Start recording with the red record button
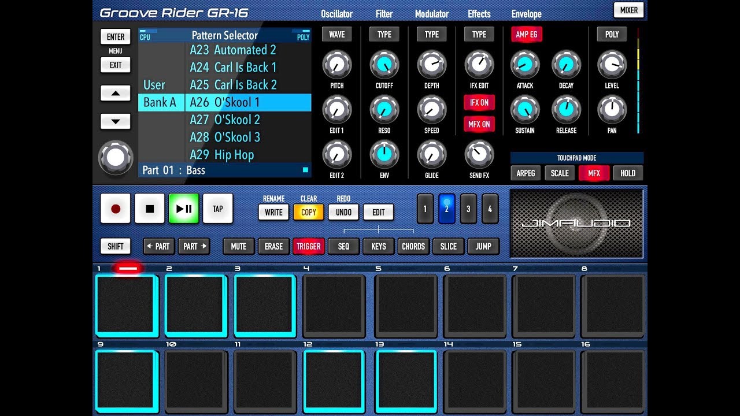Viewport: 740px width, 416px height. (116, 209)
